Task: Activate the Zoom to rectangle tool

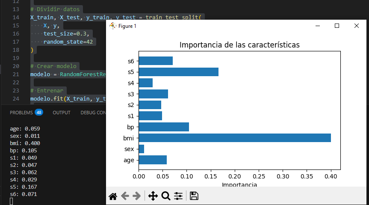Action: (x=165, y=196)
